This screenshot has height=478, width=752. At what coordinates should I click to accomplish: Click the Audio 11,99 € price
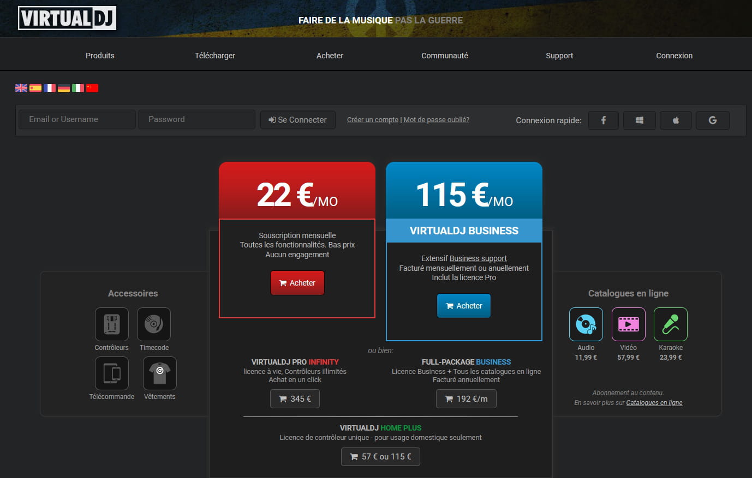pyautogui.click(x=586, y=358)
